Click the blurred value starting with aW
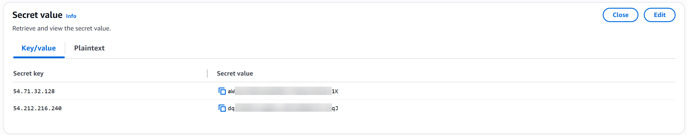The image size is (687, 135). [283, 91]
